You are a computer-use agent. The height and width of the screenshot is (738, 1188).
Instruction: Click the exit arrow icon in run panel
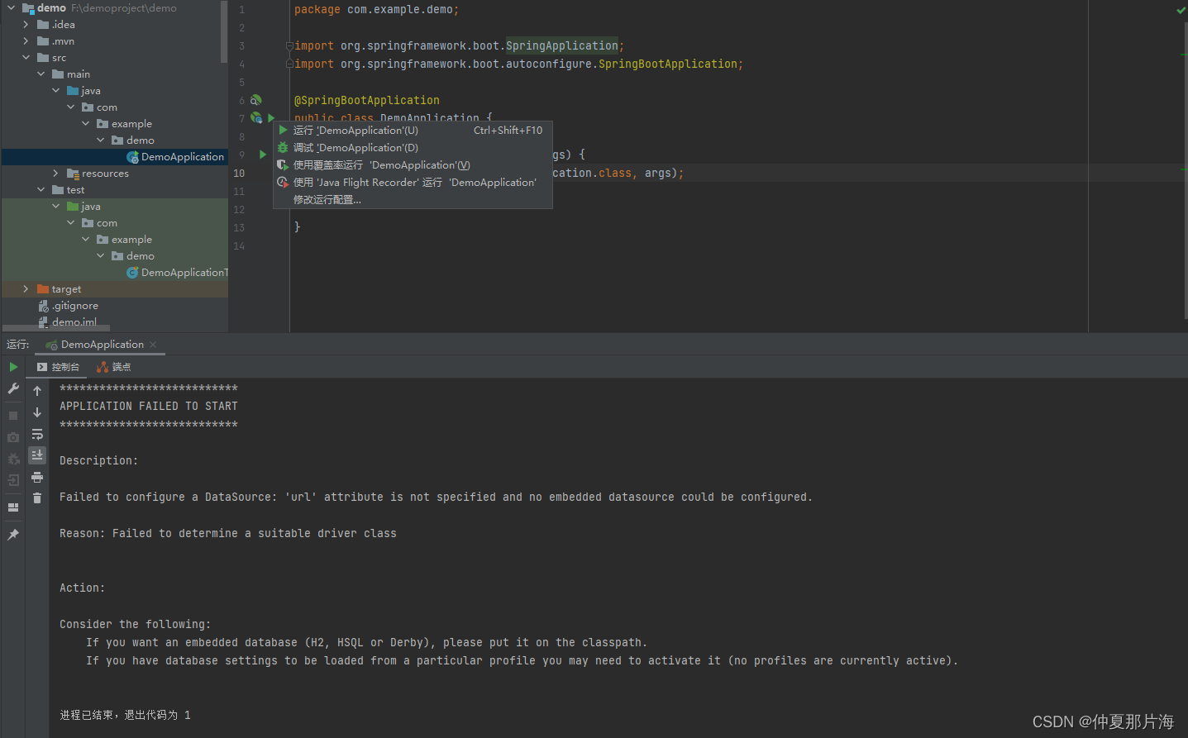tap(13, 480)
